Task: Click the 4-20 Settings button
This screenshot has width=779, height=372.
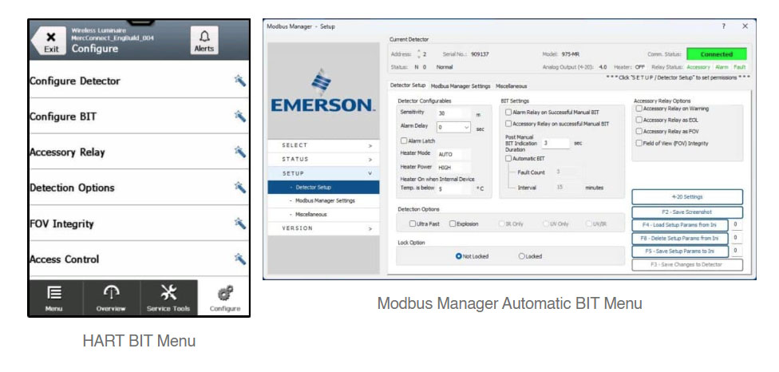Action: 687,197
